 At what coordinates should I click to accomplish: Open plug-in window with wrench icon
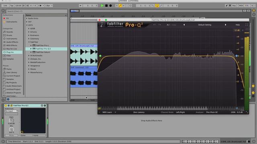click(12, 106)
